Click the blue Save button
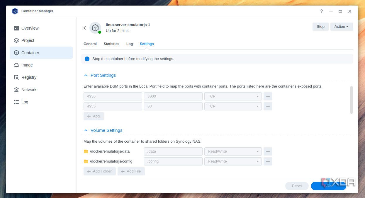 (x=329, y=186)
